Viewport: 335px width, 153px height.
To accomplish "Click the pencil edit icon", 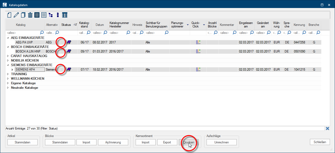I will point(16,15).
